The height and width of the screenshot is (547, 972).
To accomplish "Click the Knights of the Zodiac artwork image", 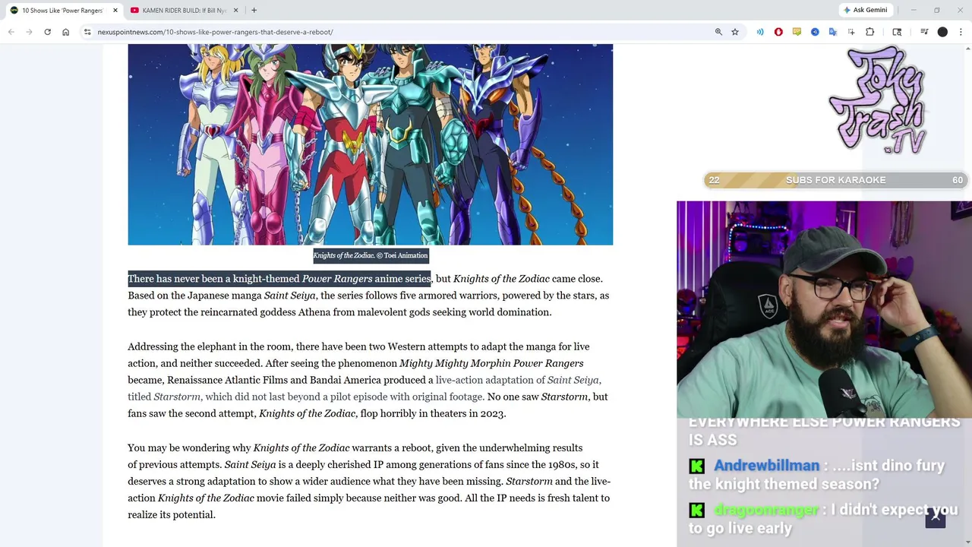I will coord(370,144).
